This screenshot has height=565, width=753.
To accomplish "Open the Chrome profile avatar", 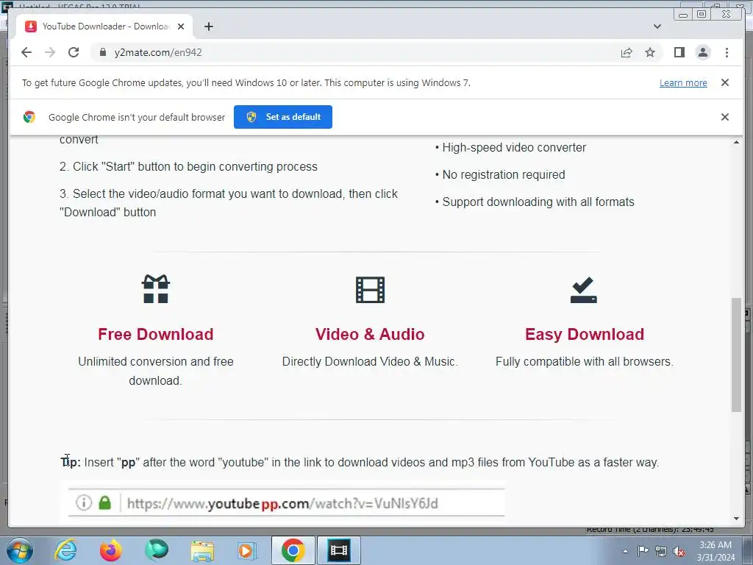I will (703, 52).
